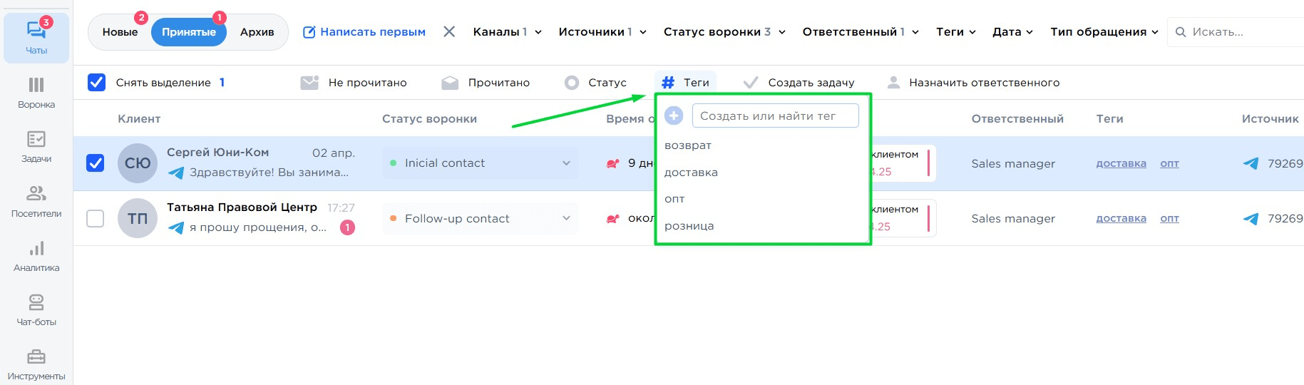
Task: Open chat with Татьяна Правовой Центр
Action: coord(242,207)
